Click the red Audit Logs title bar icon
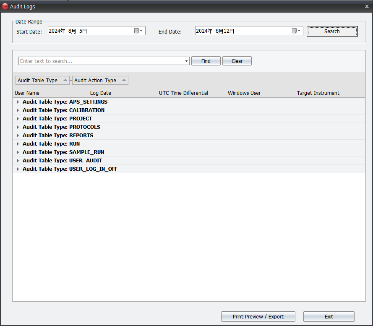Image resolution: width=373 pixels, height=326 pixels. 5,6
